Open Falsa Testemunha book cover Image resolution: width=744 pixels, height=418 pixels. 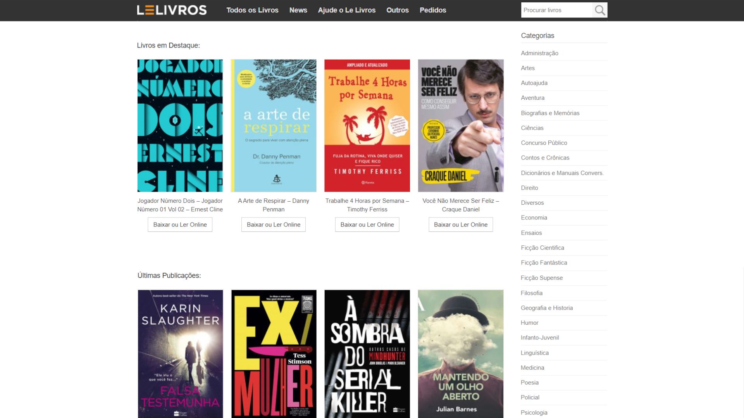click(x=180, y=354)
